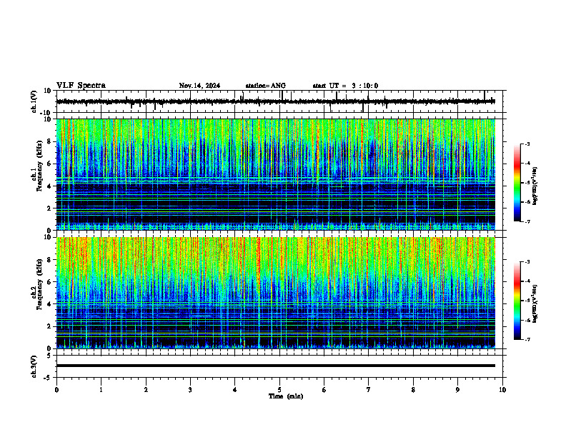Click the "6" kHz tick of ch.1 spectrogram
The image size is (566, 437).
coord(50,164)
